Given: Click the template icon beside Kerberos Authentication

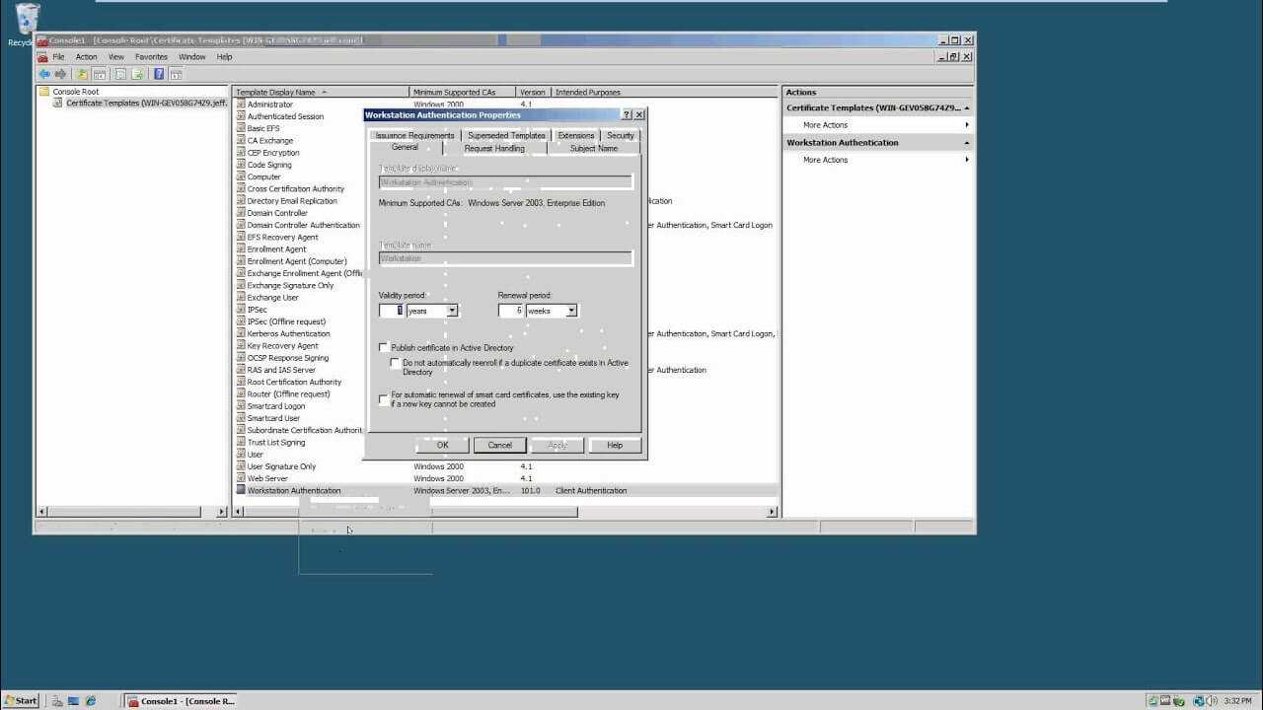Looking at the screenshot, I should coord(241,333).
